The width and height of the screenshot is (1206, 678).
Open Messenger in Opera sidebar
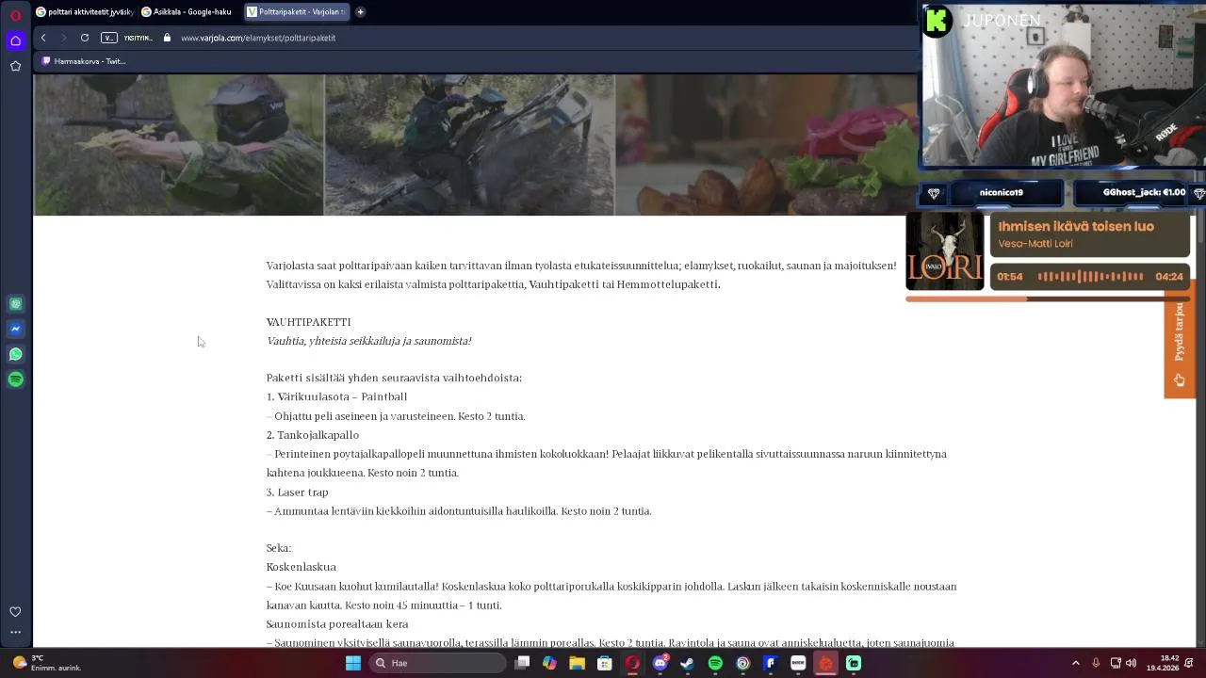click(15, 329)
